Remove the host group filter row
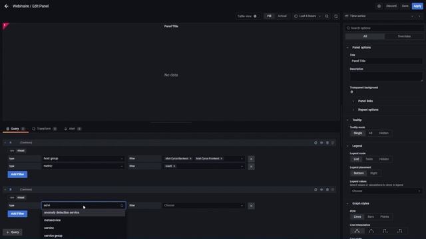426x239 pixels. click(252, 159)
